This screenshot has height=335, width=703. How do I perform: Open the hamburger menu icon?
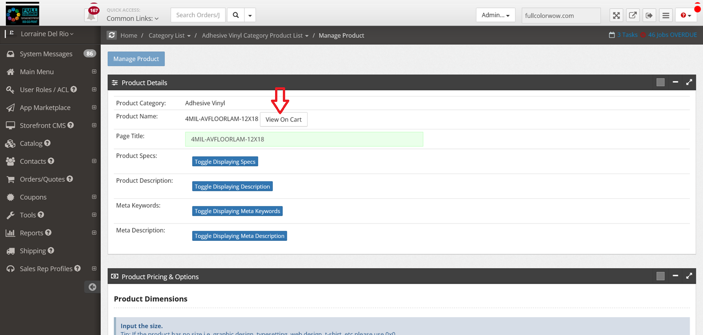pyautogui.click(x=666, y=16)
